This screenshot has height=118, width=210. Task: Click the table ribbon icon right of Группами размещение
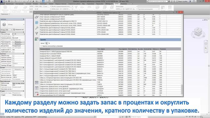[163, 8]
